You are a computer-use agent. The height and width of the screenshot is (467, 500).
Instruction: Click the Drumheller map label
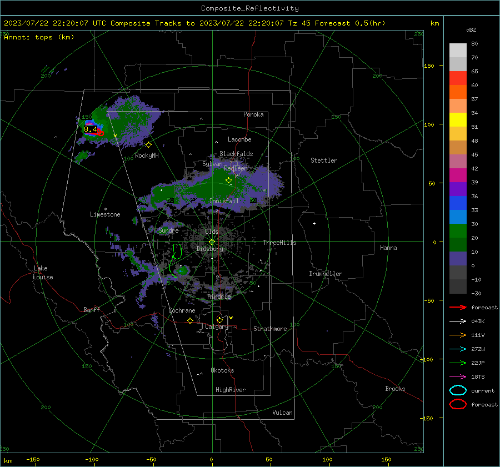tap(326, 274)
